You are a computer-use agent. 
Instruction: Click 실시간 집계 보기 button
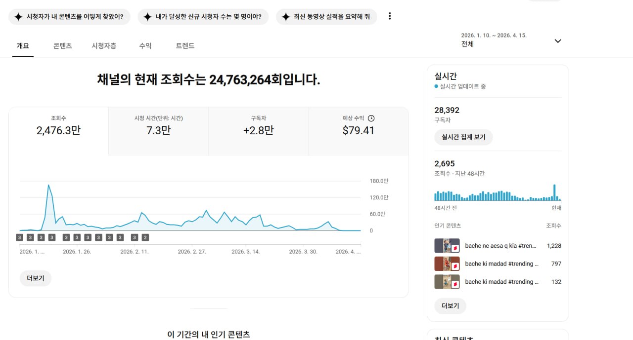[x=463, y=137]
